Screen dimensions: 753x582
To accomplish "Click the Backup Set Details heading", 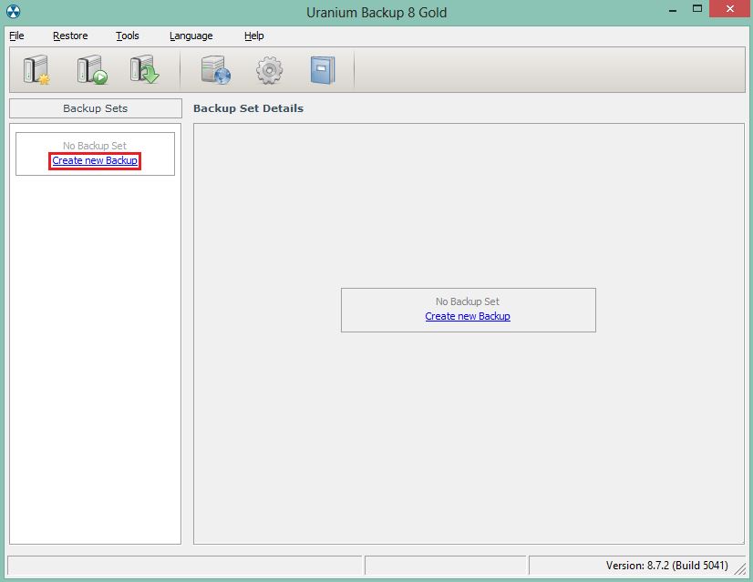I will pyautogui.click(x=248, y=108).
